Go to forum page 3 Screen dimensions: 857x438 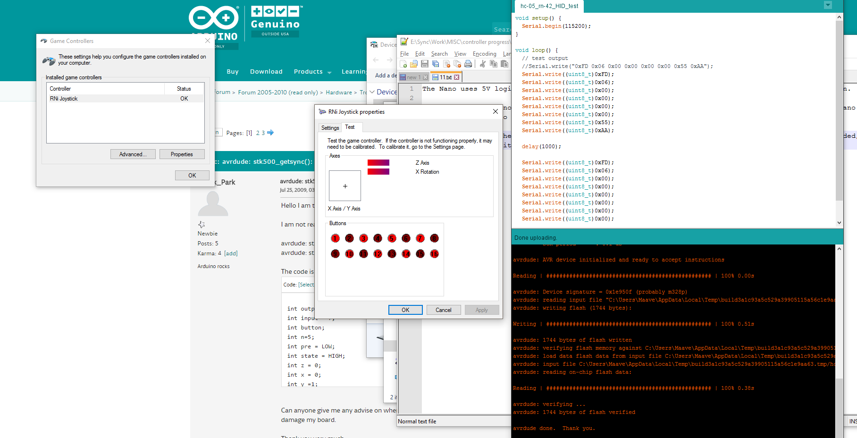(x=263, y=133)
